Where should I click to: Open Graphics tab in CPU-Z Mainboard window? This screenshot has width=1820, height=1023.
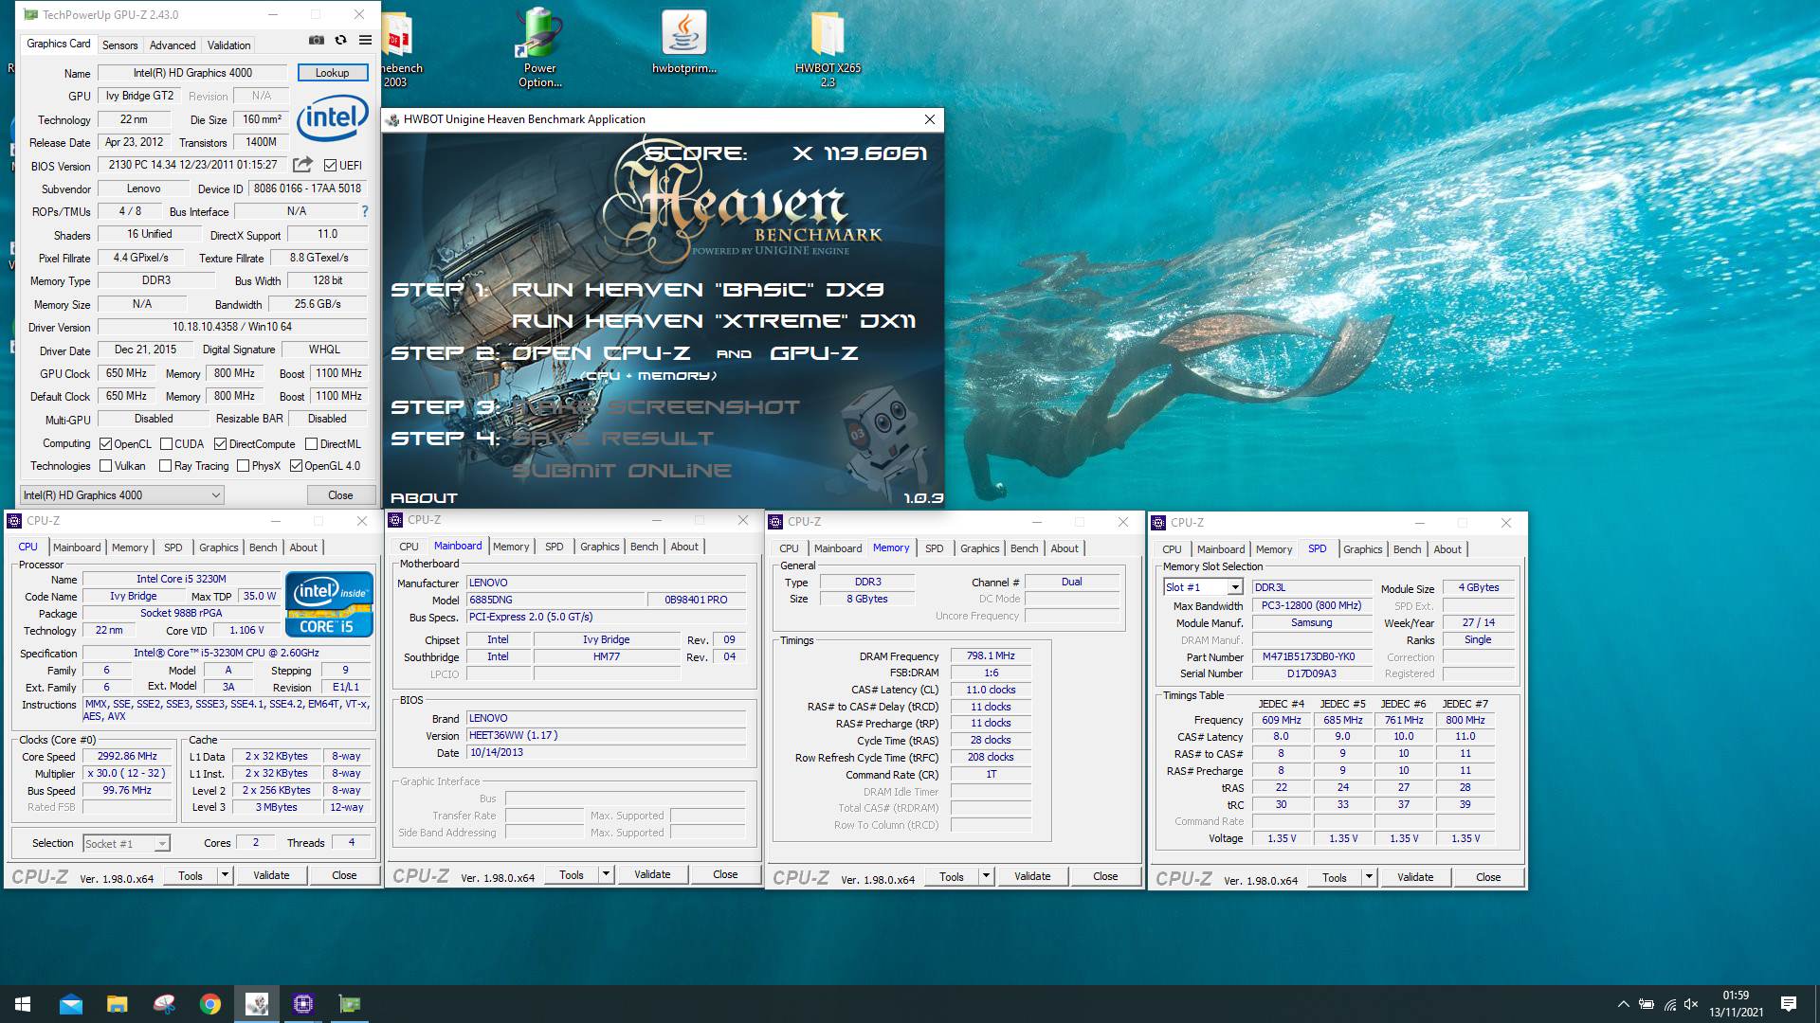(x=599, y=547)
